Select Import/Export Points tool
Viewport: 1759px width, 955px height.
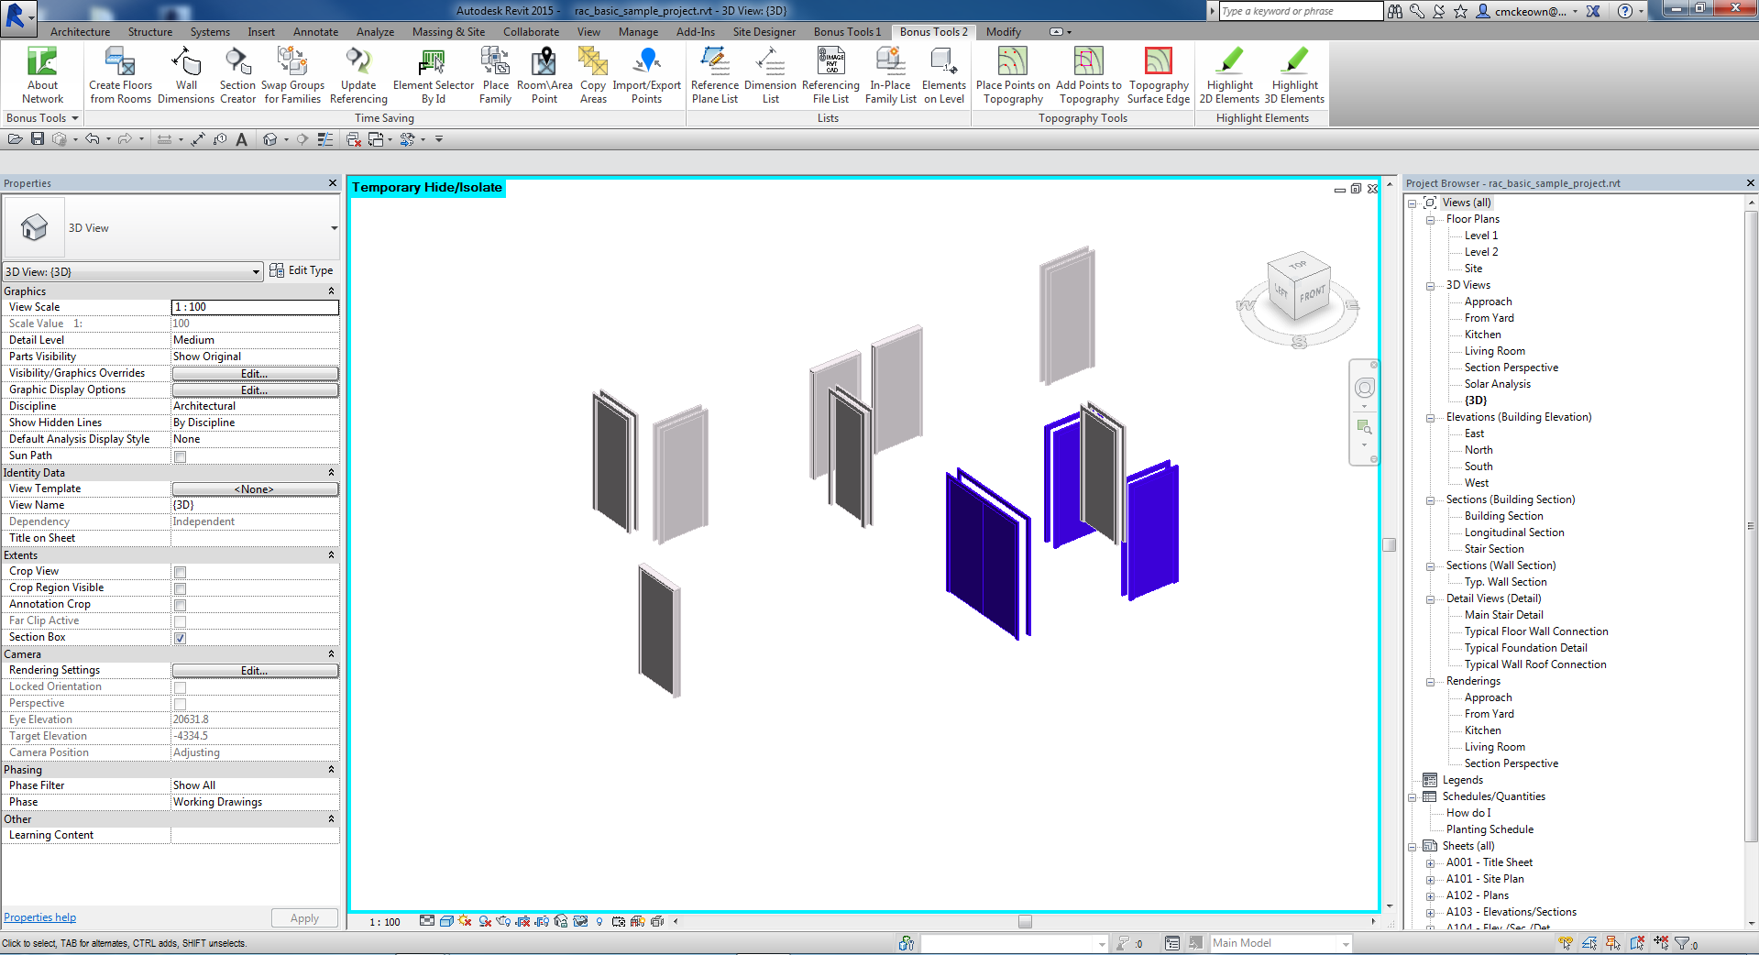tap(646, 73)
